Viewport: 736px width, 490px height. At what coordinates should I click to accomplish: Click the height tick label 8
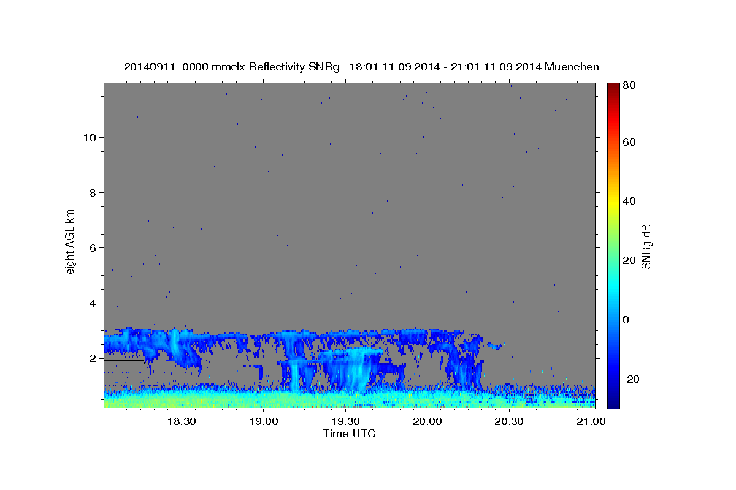click(x=93, y=193)
